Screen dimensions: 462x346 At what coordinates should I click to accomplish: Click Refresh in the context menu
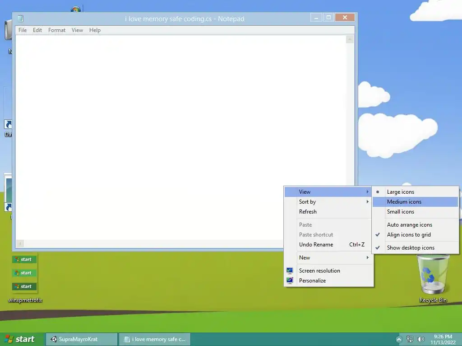coord(328,212)
